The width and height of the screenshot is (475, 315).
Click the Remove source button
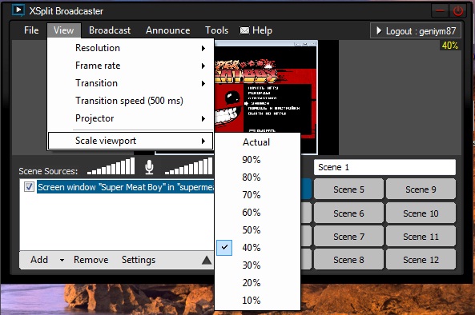pos(91,260)
